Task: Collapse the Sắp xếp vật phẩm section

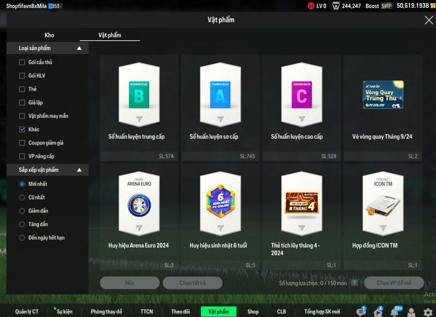Action: [x=79, y=170]
